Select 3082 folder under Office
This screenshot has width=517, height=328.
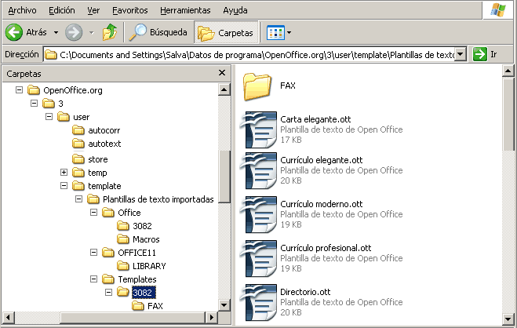[134, 226]
